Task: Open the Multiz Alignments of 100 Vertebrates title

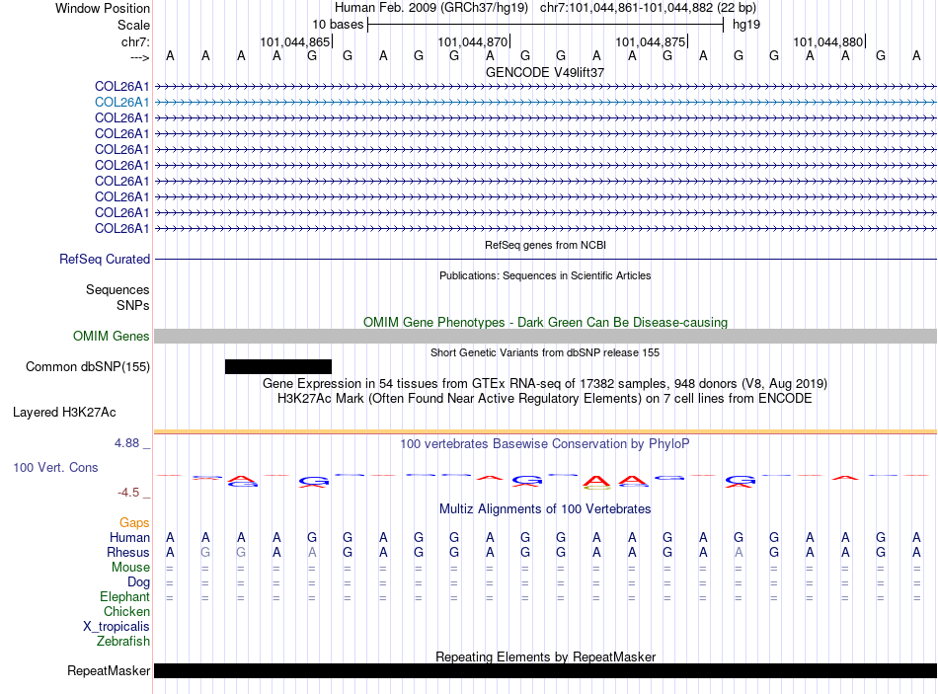Action: tap(545, 509)
